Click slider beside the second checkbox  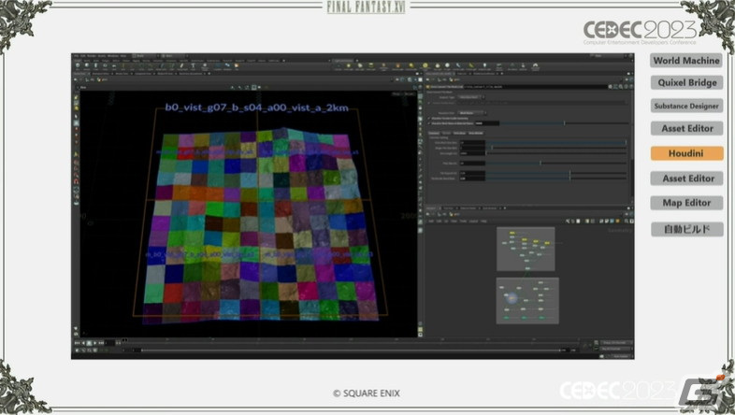point(563,123)
